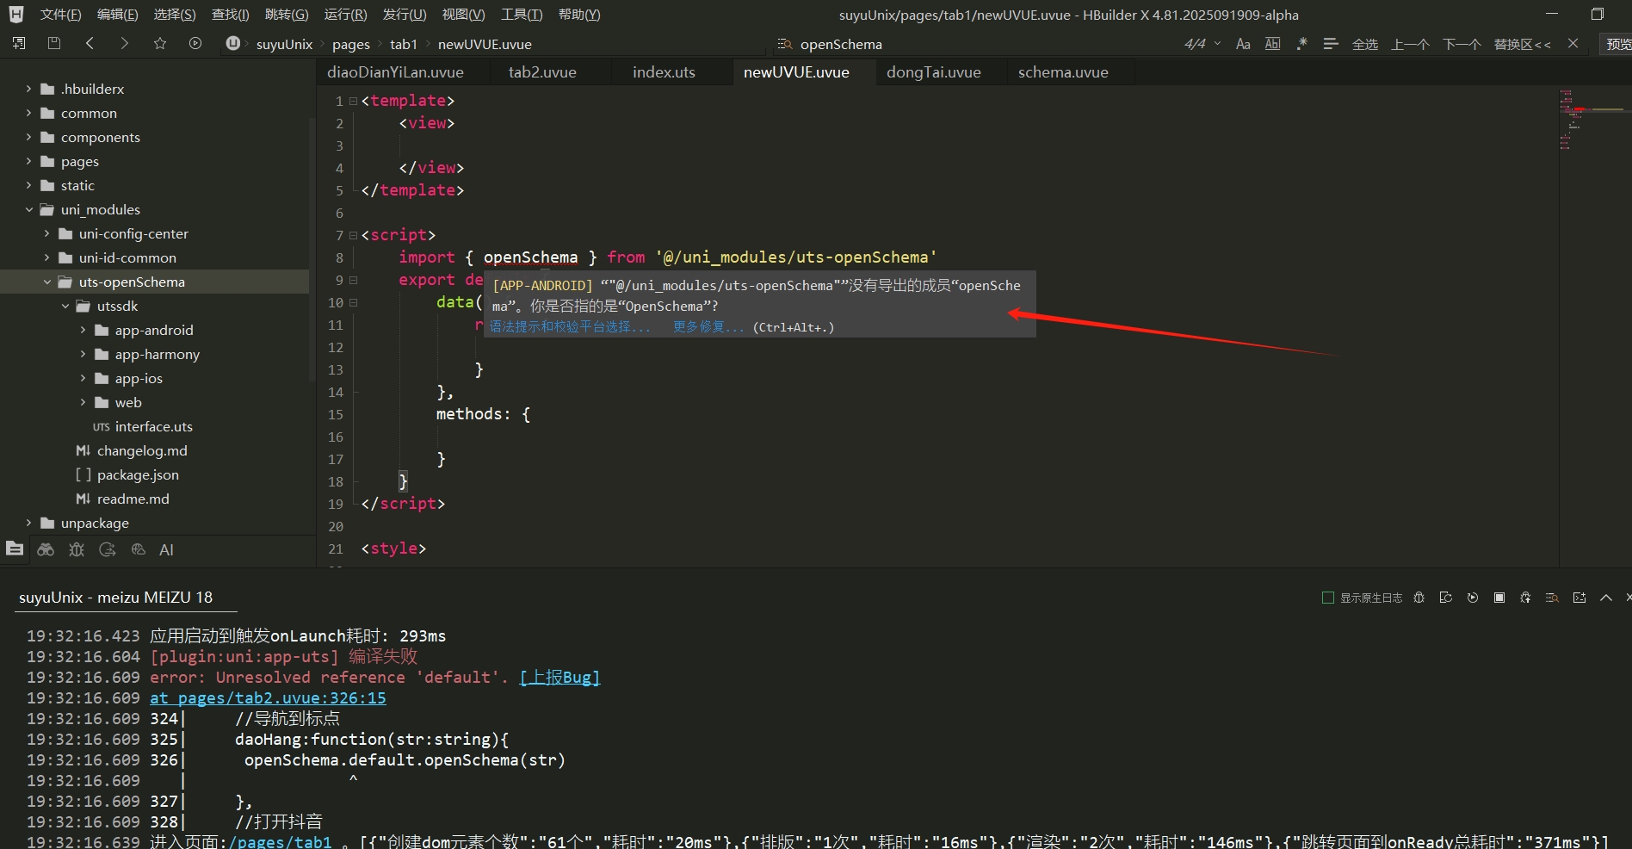Click the bookmark star icon

(x=160, y=43)
